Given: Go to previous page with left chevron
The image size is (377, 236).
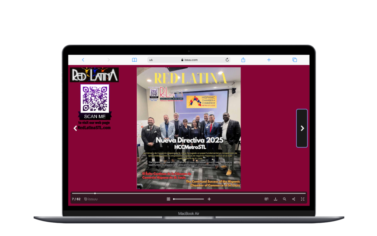Looking at the screenshot, I should pos(75,128).
